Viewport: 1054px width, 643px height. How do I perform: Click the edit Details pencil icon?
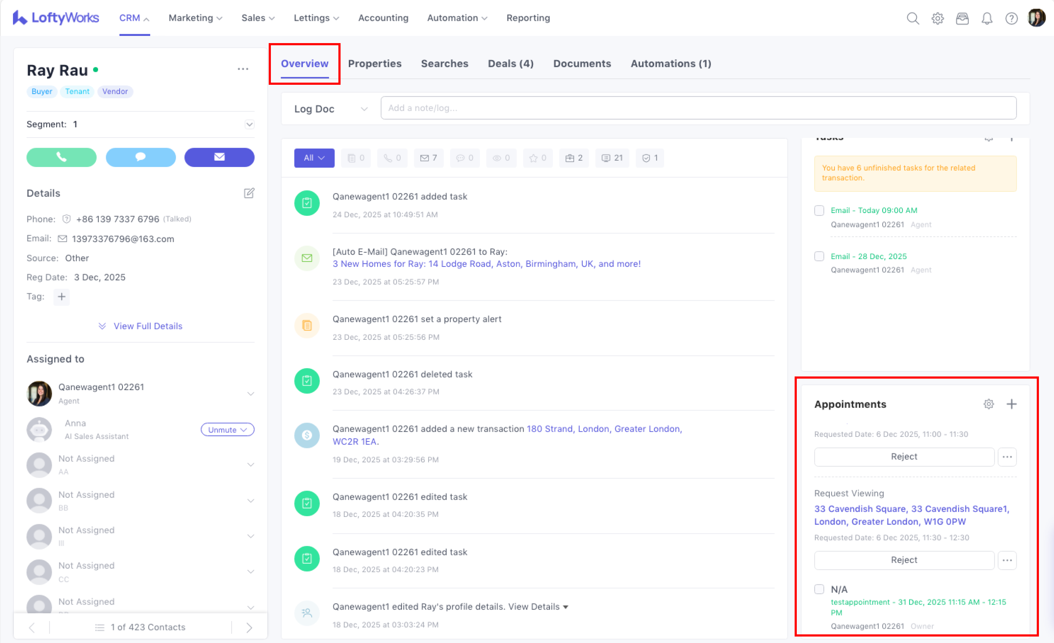coord(249,193)
